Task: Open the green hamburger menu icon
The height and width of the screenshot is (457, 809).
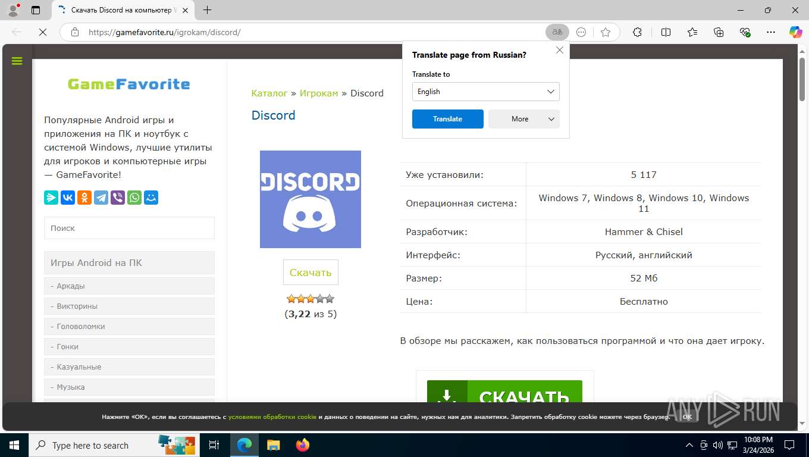Action: tap(17, 61)
